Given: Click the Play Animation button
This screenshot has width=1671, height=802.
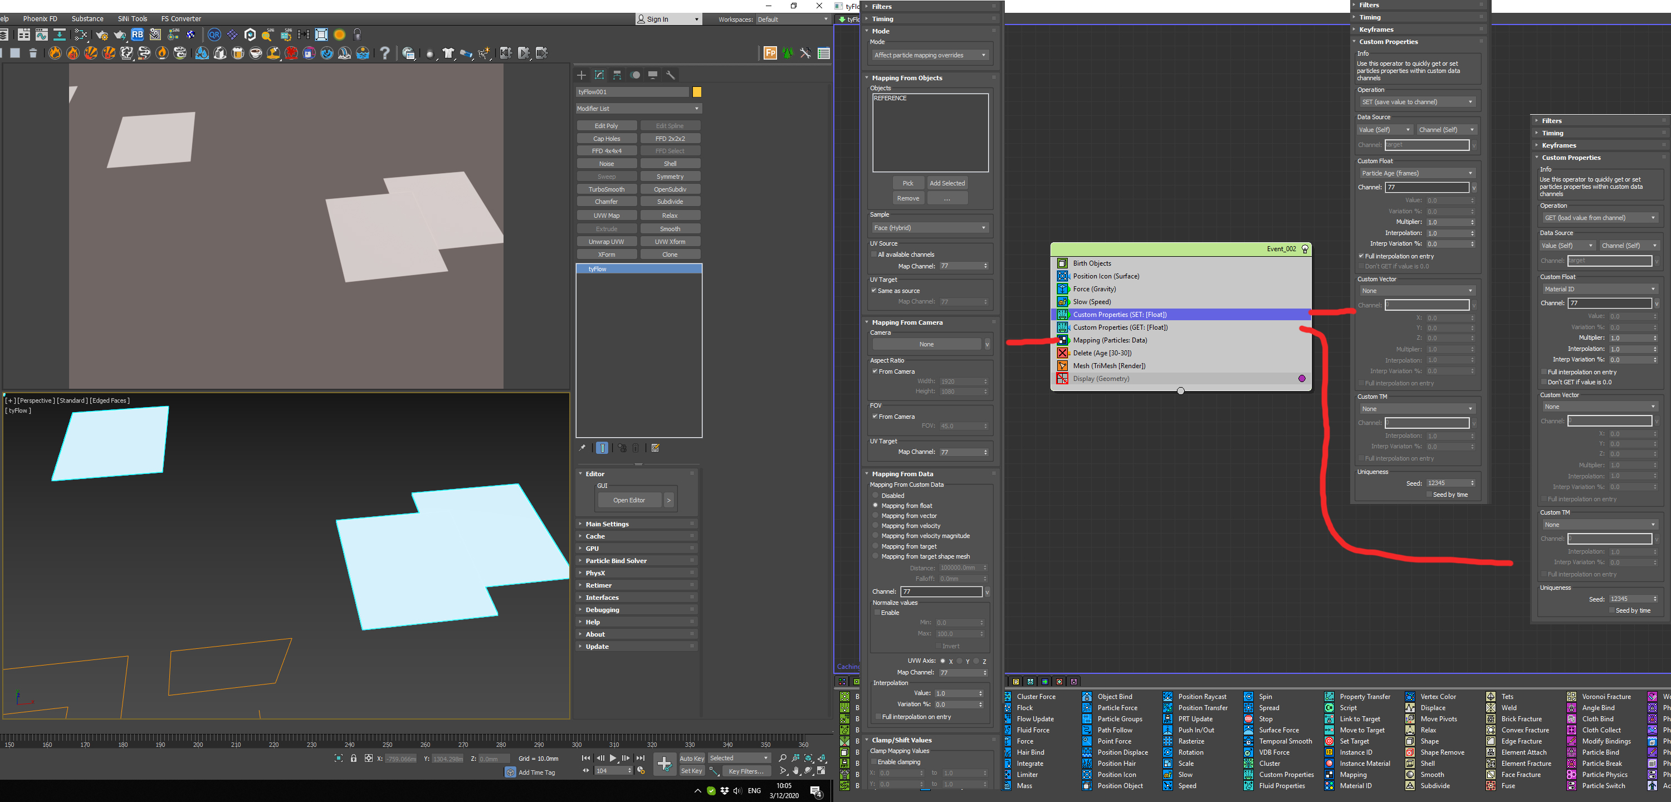Looking at the screenshot, I should pyautogui.click(x=613, y=758).
